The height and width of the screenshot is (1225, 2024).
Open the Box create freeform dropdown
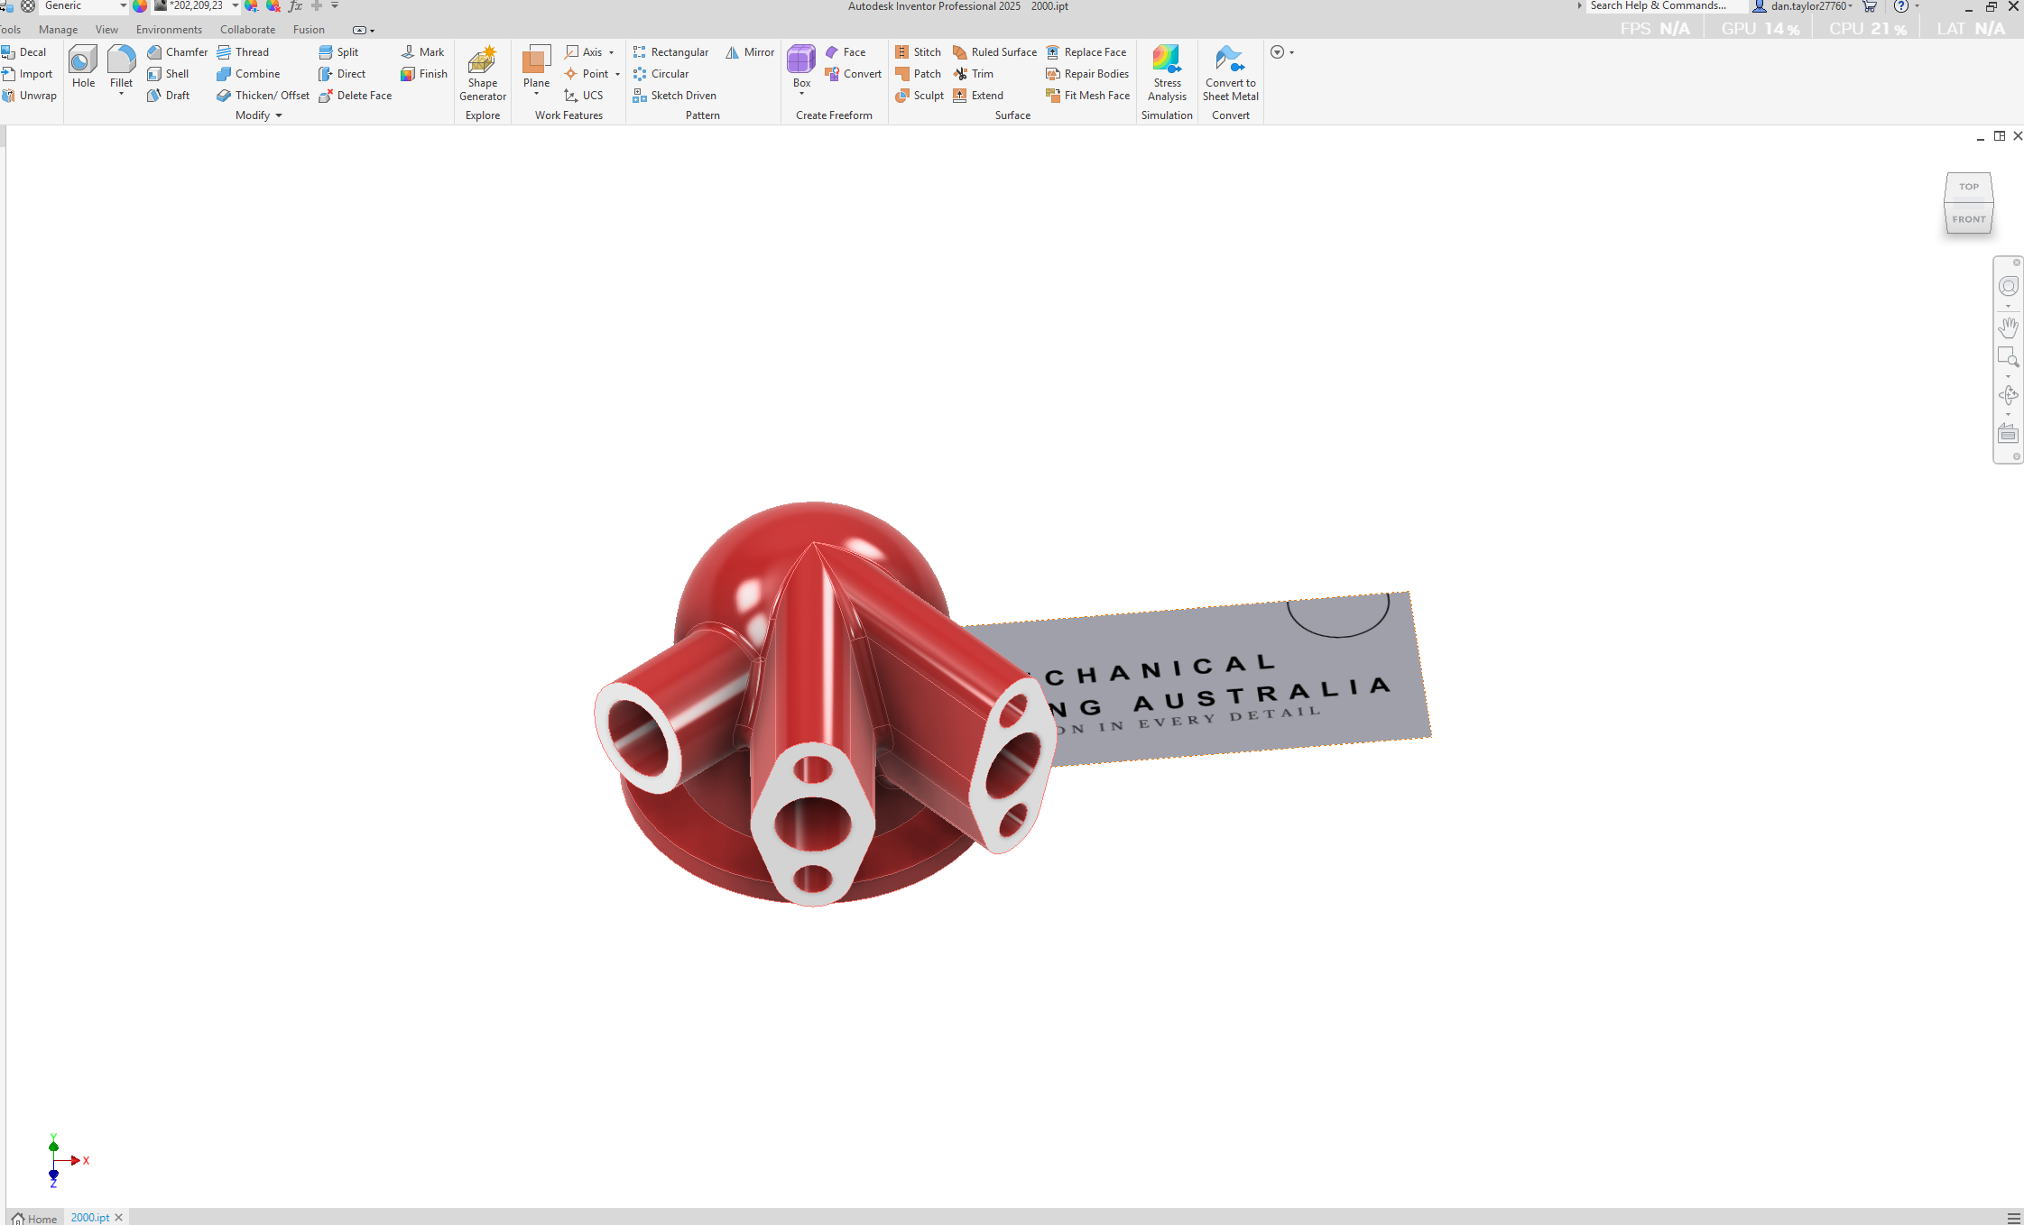(800, 93)
